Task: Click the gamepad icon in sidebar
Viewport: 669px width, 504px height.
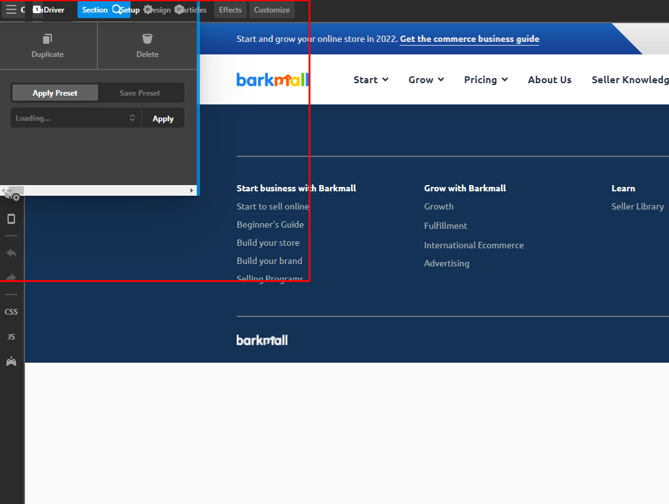Action: pyautogui.click(x=11, y=362)
